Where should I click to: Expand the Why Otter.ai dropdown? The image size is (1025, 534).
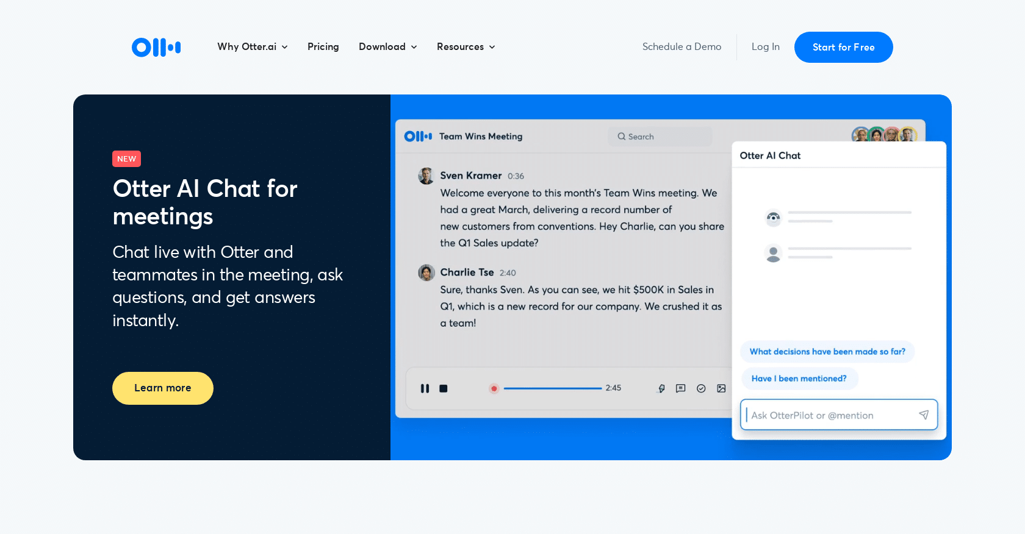[252, 47]
